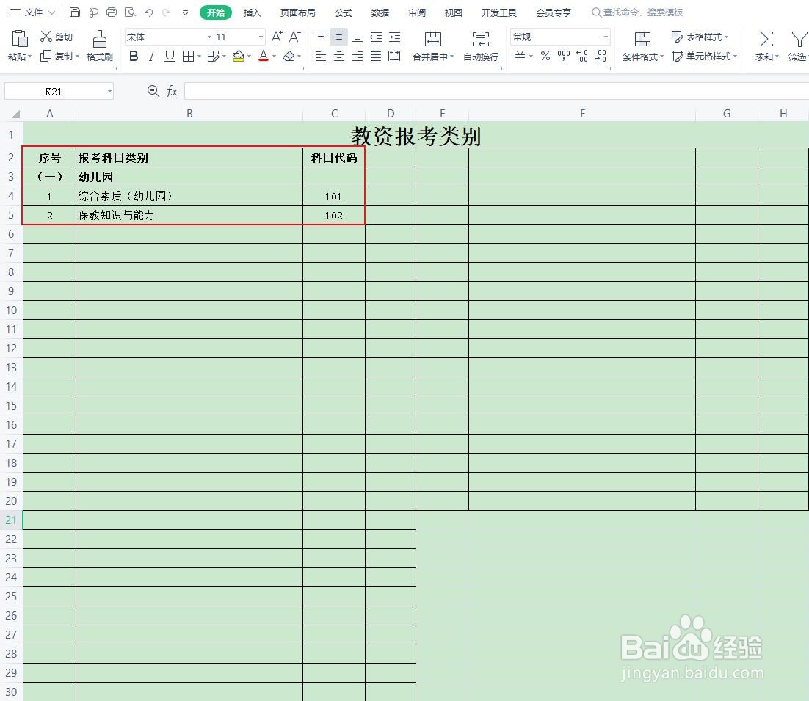Click the filter (筛选) icon
The width and height of the screenshot is (809, 701).
pos(799,46)
